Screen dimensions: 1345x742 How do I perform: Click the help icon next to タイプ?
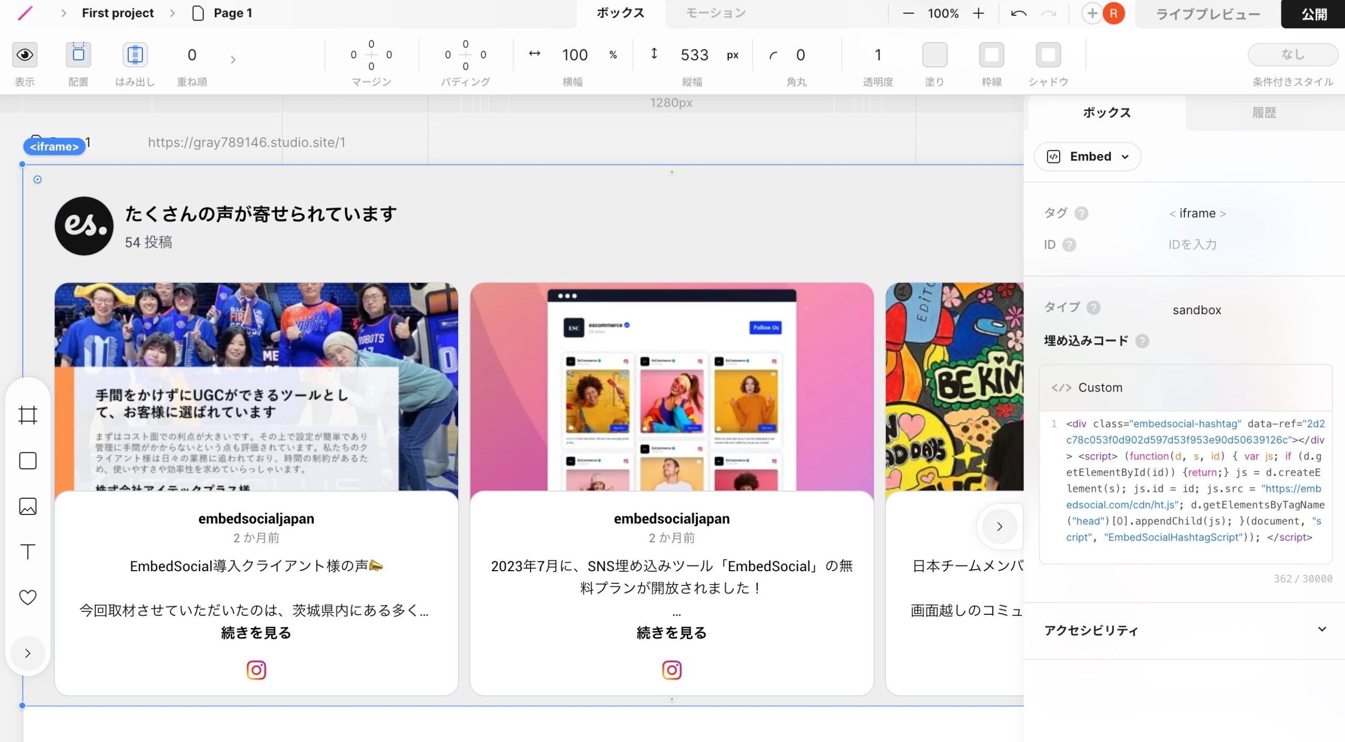pos(1093,307)
